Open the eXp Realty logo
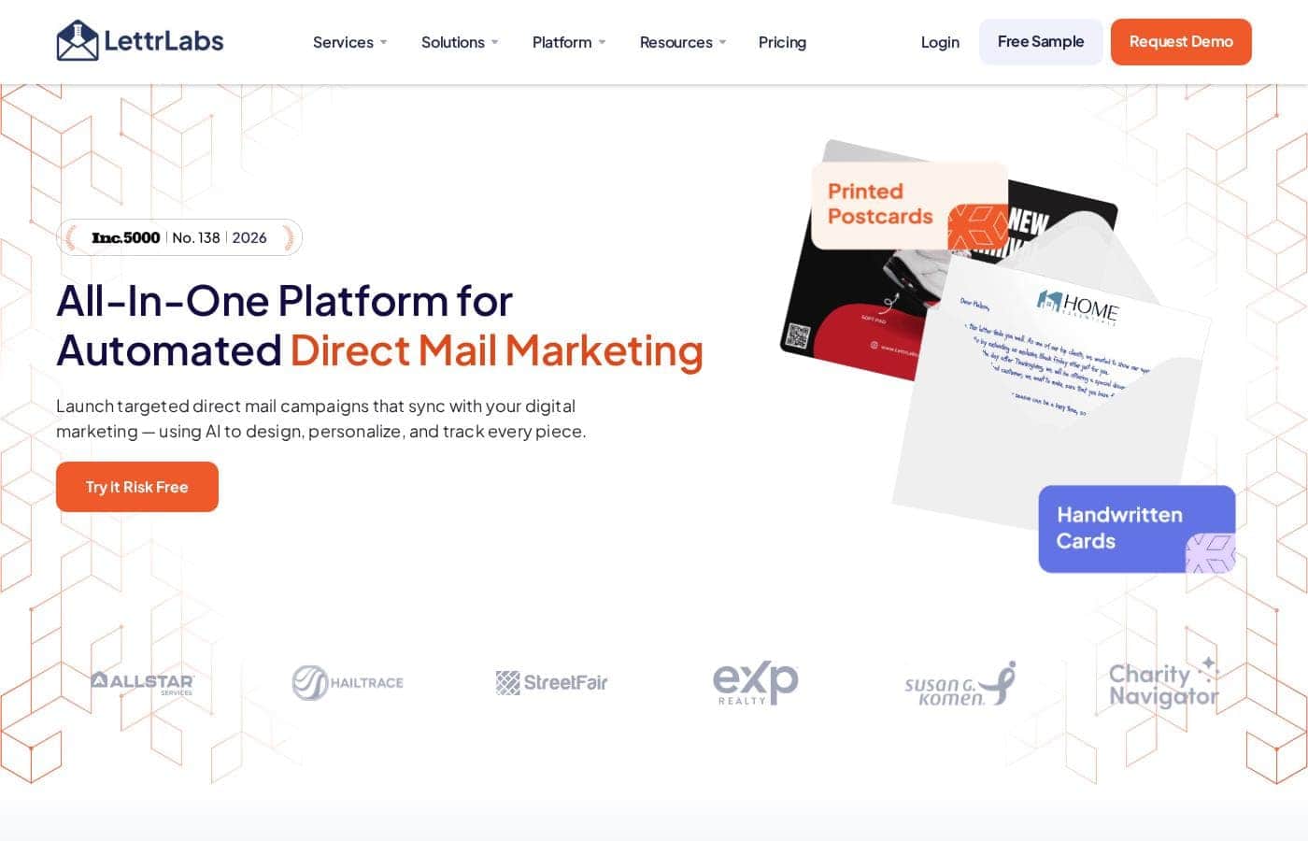 (x=755, y=683)
